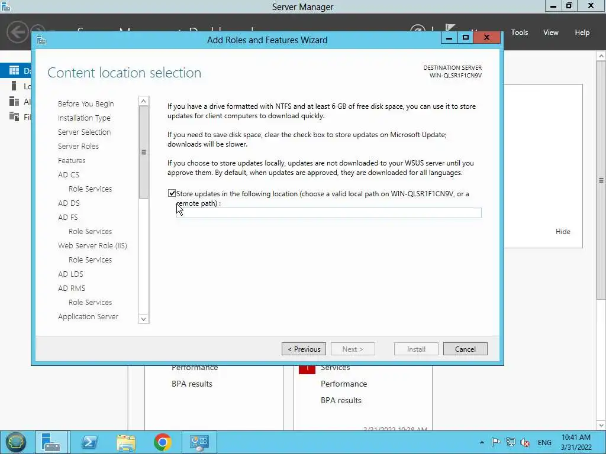Viewport: 606px width, 454px height.
Task: Click the wizard step list scroll up arrow
Action: [x=143, y=101]
